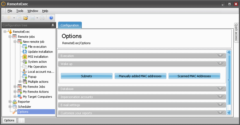The width and height of the screenshot is (240, 125).
Task: Click the New remote job icon
Action: (x=20, y=42)
